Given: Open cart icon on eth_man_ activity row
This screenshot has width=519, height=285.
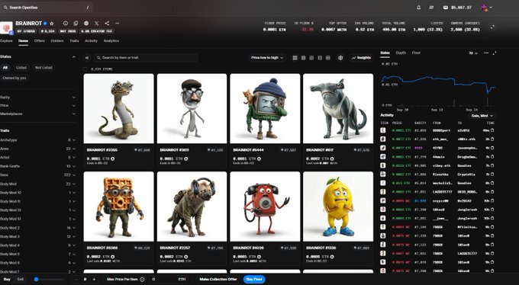Looking at the screenshot, I should coord(492,139).
